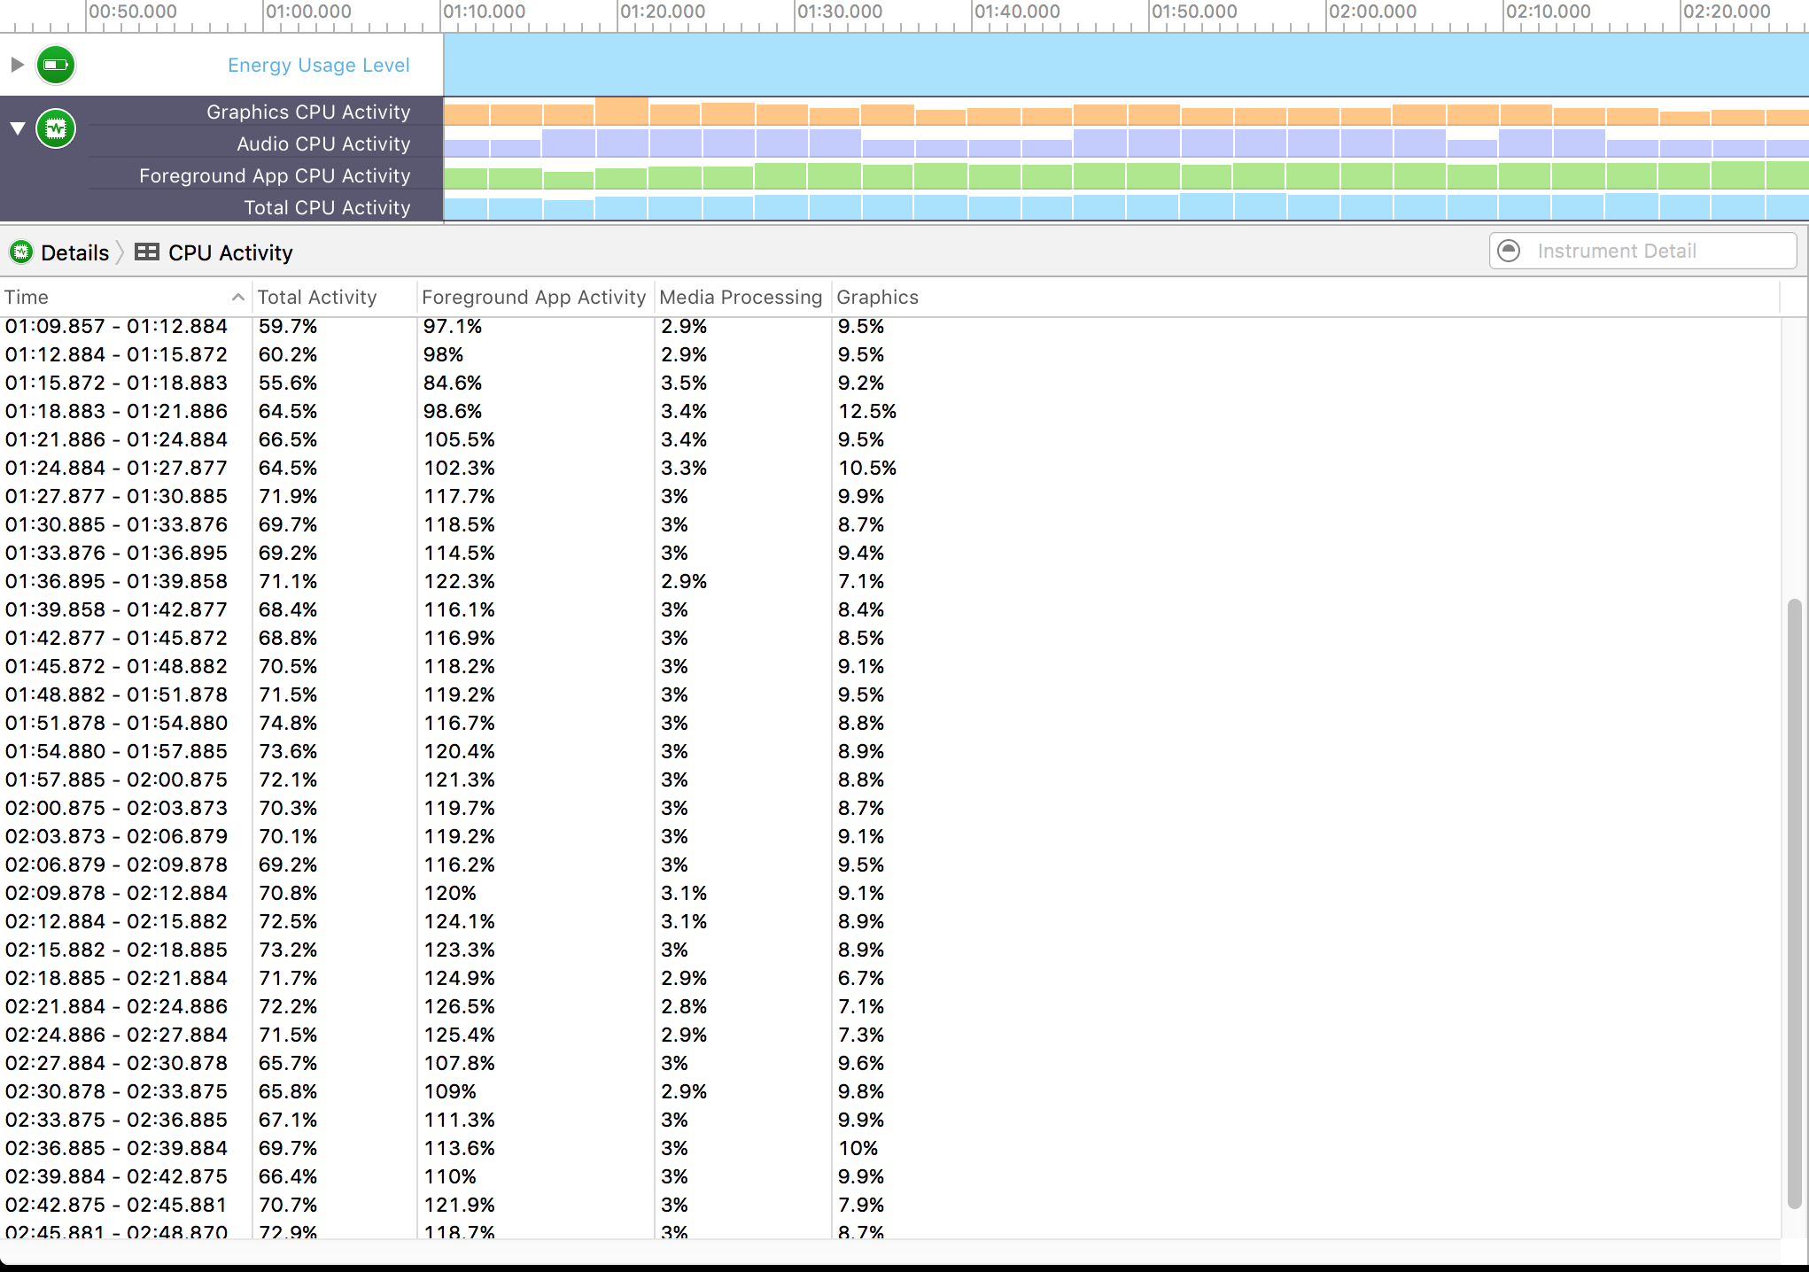Click the Graphics column header
Screen dimensions: 1809x1272
click(x=877, y=298)
